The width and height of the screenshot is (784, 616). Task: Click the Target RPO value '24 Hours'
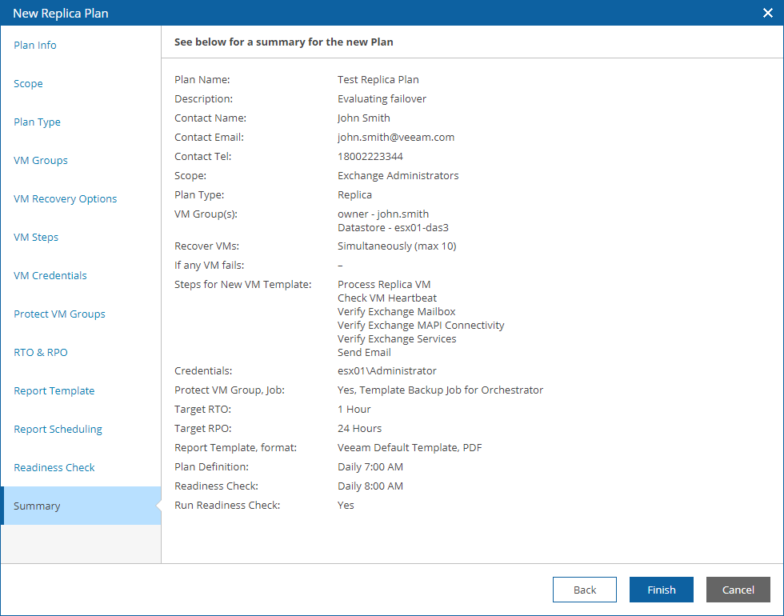coord(359,429)
